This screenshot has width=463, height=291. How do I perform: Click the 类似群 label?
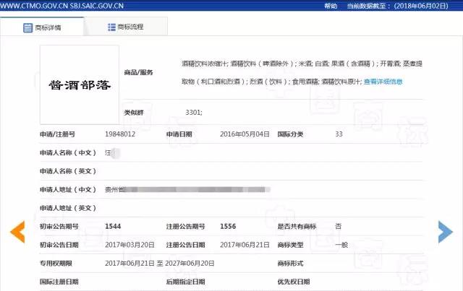(133, 113)
